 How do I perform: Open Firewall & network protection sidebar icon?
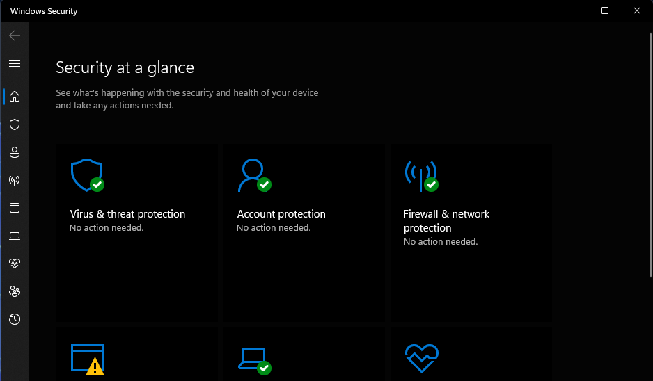point(14,180)
